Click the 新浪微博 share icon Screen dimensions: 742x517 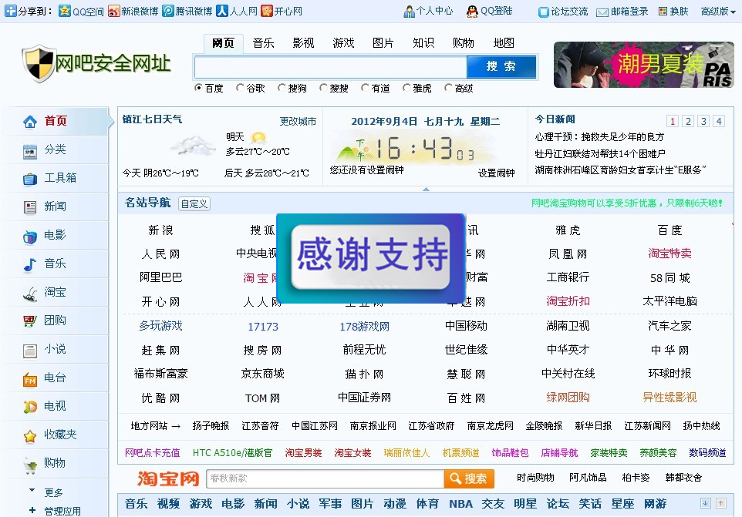pyautogui.click(x=113, y=11)
